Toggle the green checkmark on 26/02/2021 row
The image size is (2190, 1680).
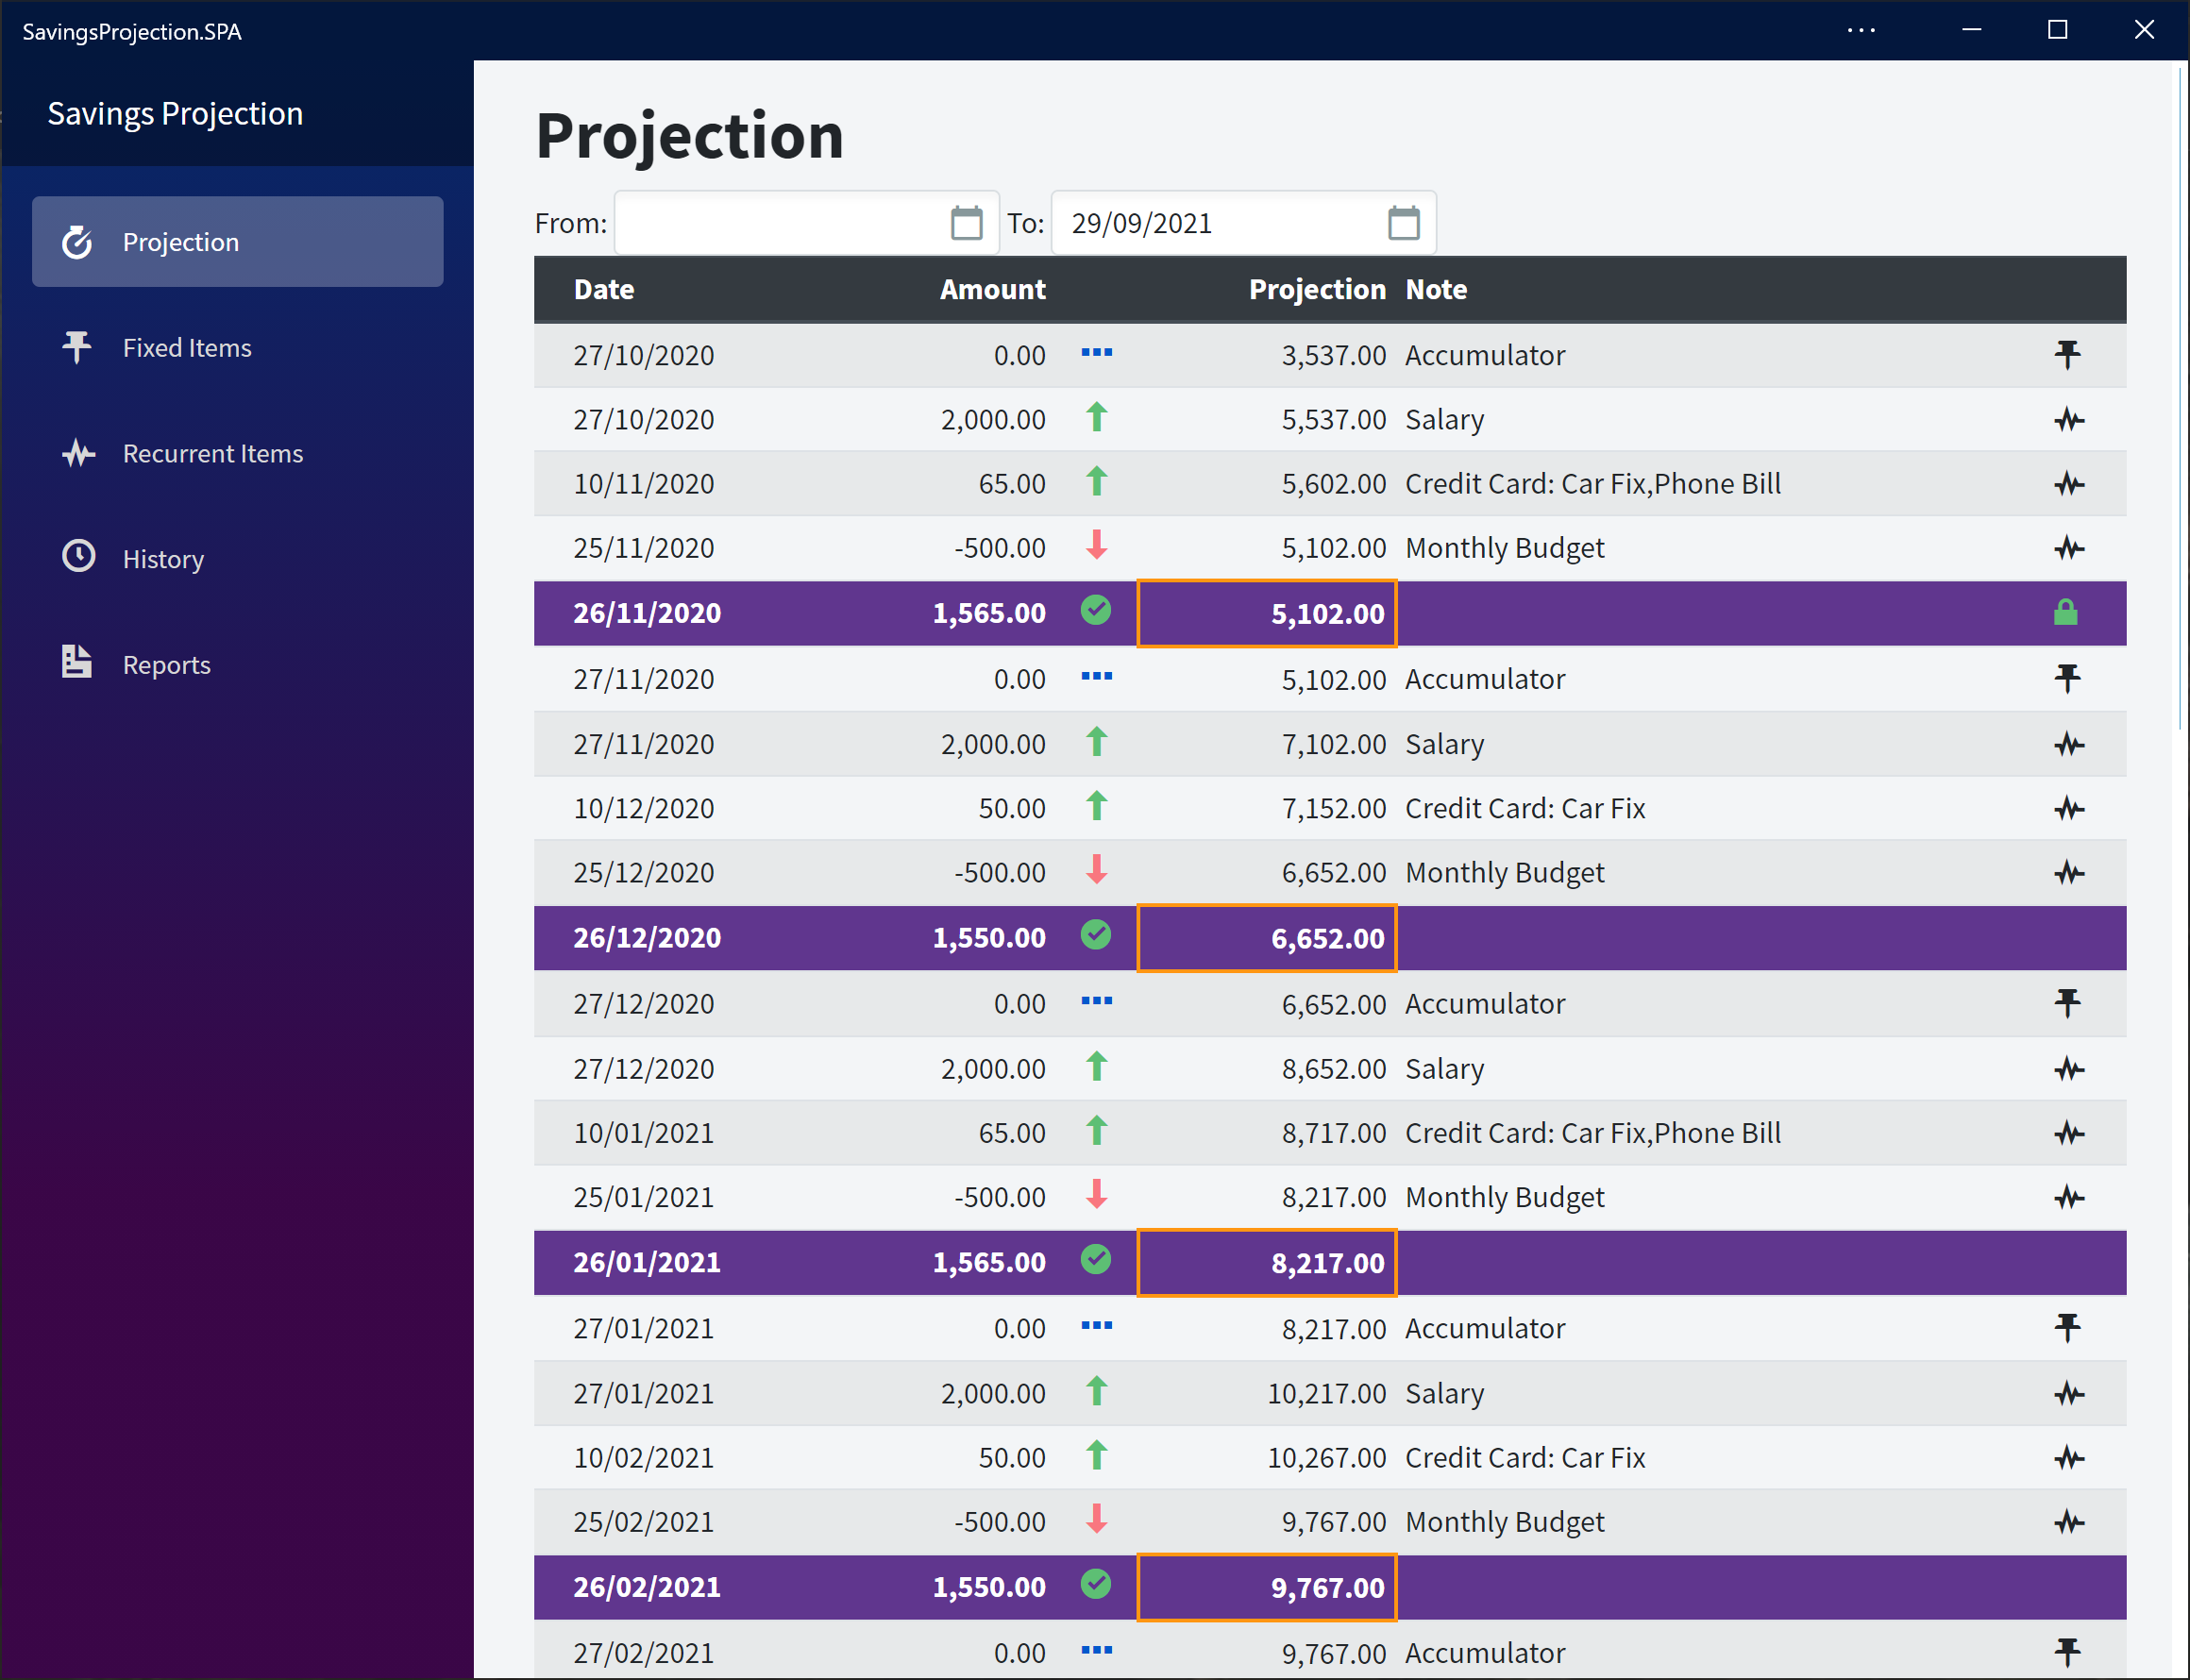[1096, 1584]
